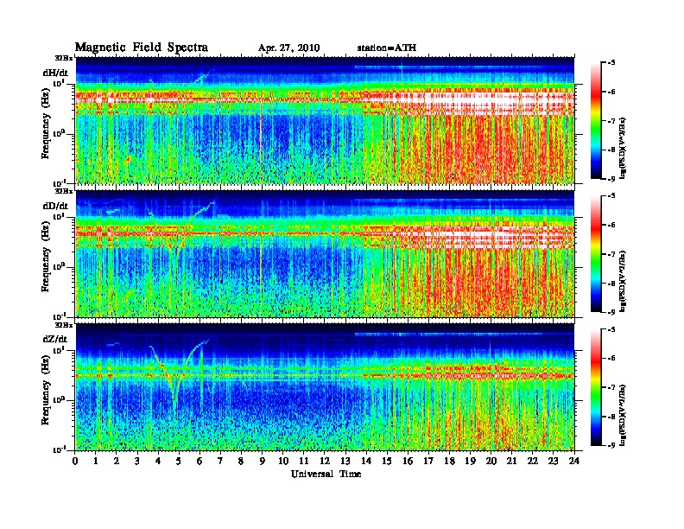Click the dD/dt spectrogram plot
684x529 pixels.
coord(325,253)
